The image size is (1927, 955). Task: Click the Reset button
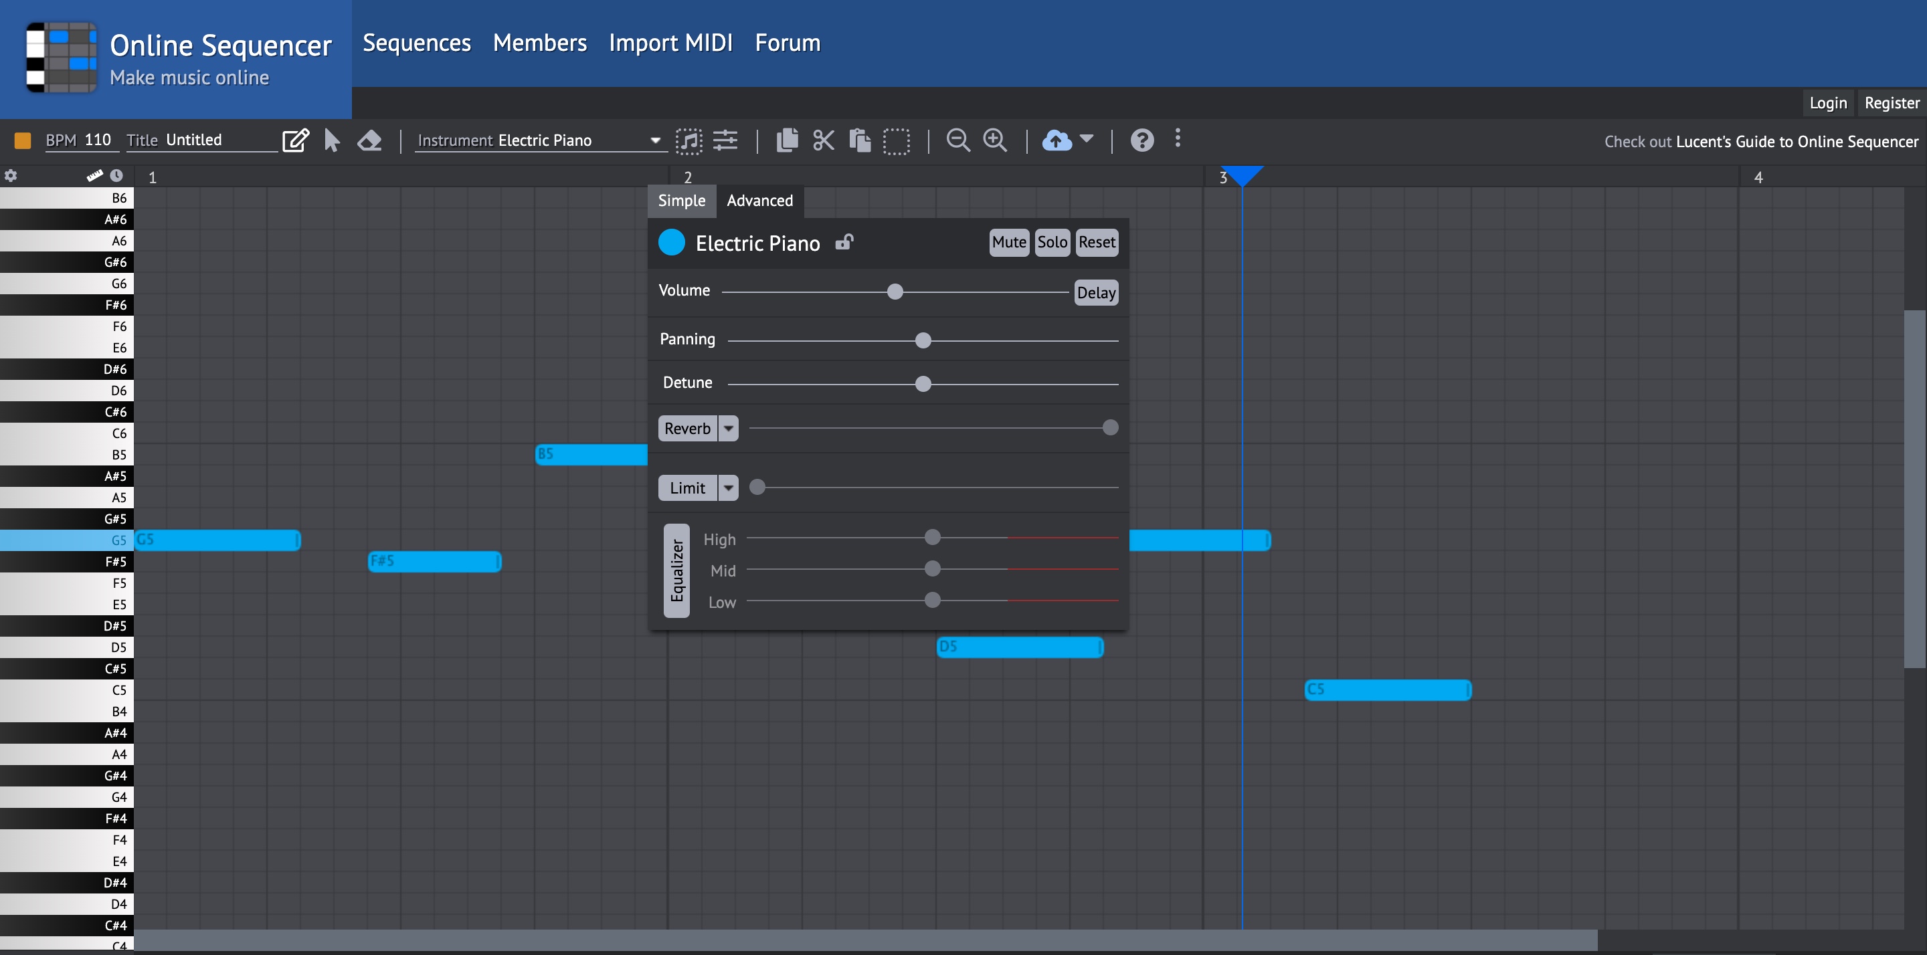1097,241
